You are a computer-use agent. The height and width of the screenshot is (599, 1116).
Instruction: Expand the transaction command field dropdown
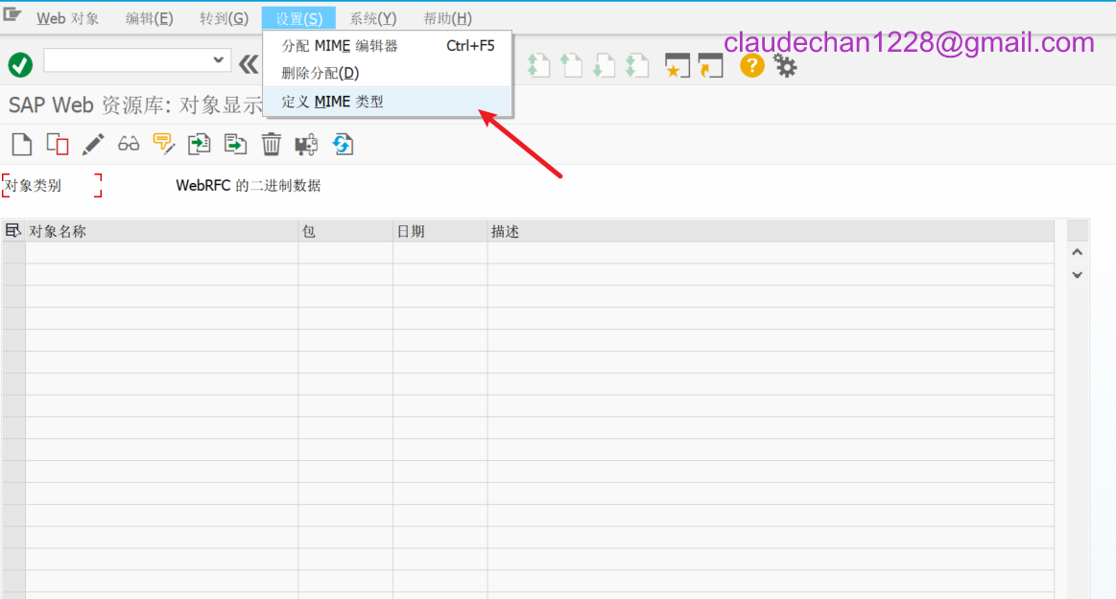click(218, 60)
